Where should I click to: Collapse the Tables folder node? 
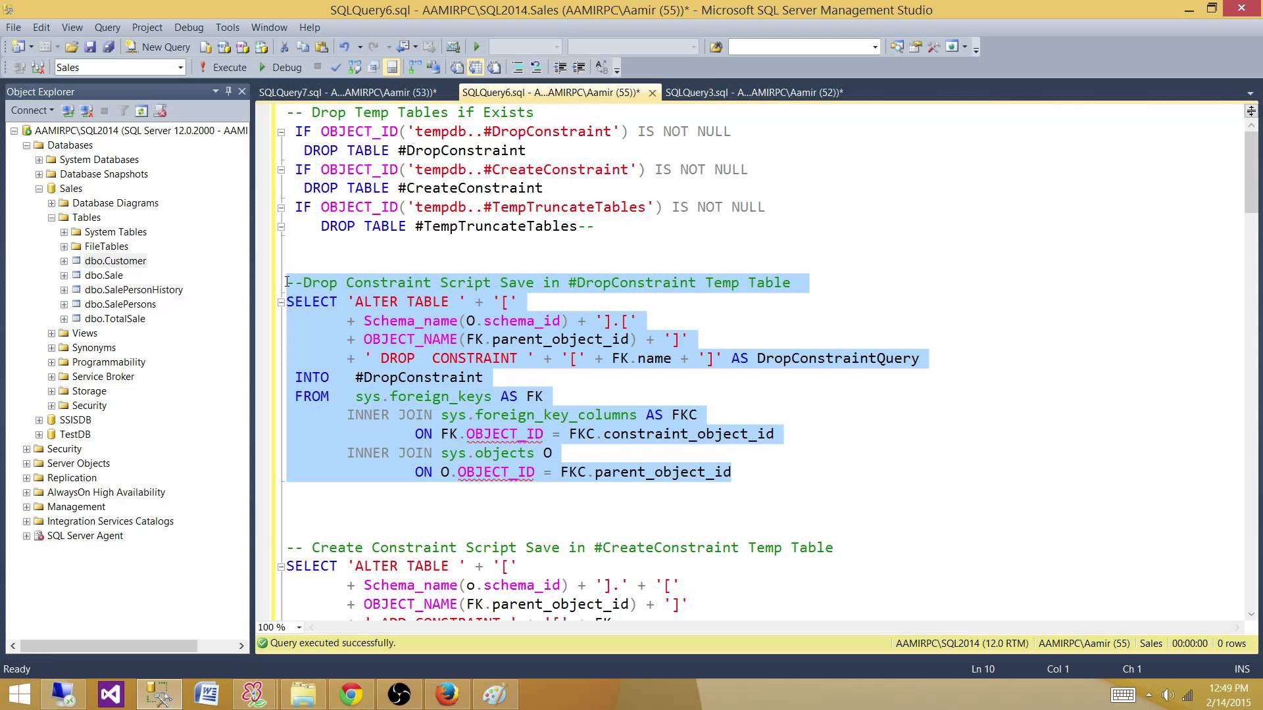pyautogui.click(x=51, y=218)
